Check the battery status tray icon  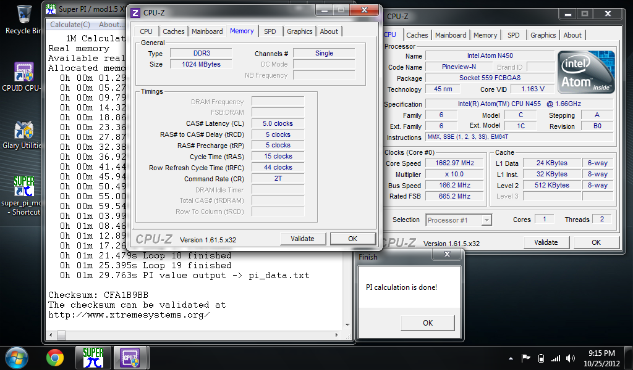pyautogui.click(x=542, y=358)
